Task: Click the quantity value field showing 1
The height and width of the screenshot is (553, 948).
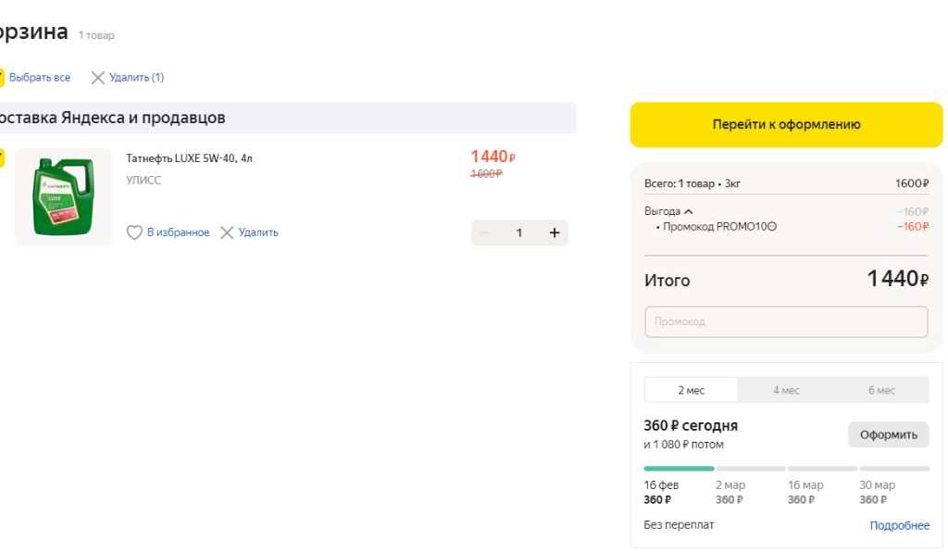Action: click(519, 233)
